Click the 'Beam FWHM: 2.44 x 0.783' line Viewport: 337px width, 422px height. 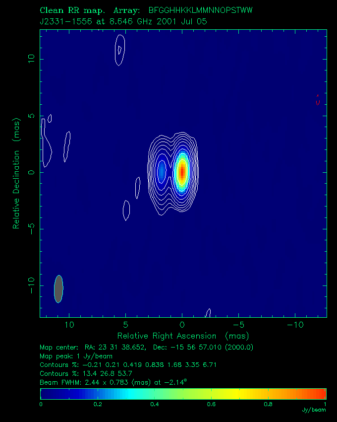click(x=113, y=382)
